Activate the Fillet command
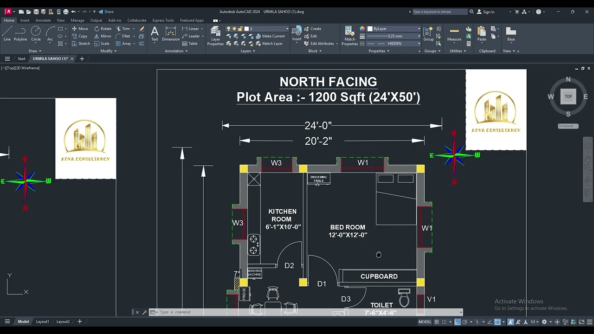This screenshot has width=594, height=334. [123, 36]
